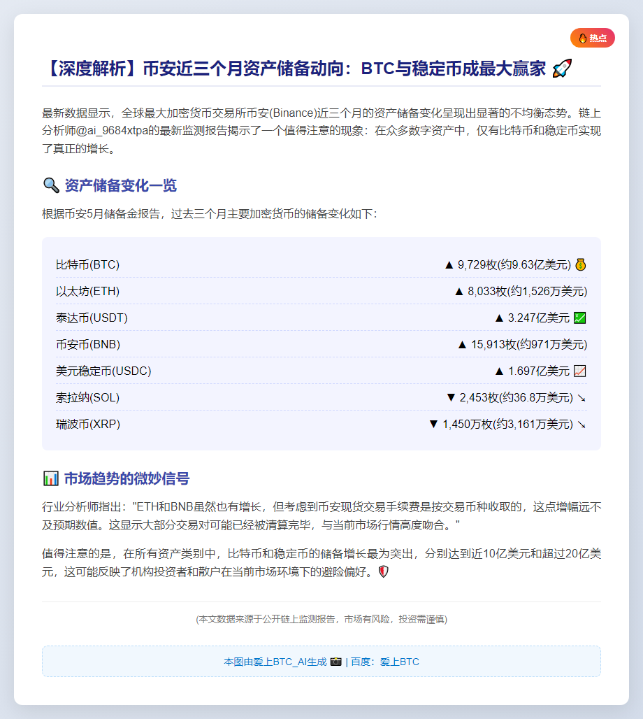Click the USDC value 1.697亿美元
This screenshot has height=719, width=643.
pos(538,371)
